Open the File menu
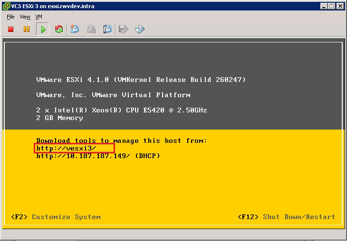 pyautogui.click(x=10, y=17)
